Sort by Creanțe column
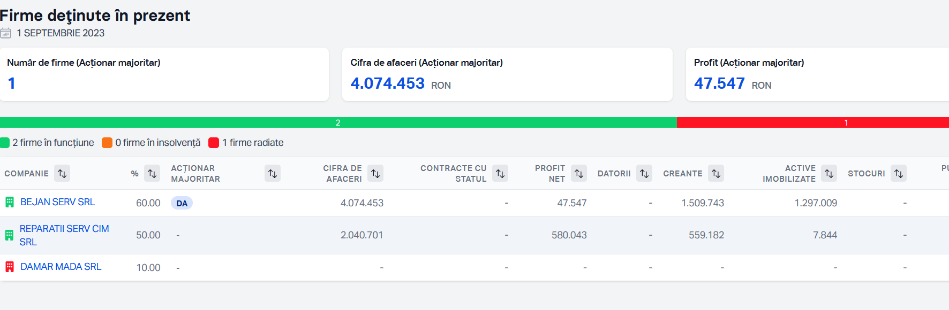The width and height of the screenshot is (949, 310). pos(716,174)
